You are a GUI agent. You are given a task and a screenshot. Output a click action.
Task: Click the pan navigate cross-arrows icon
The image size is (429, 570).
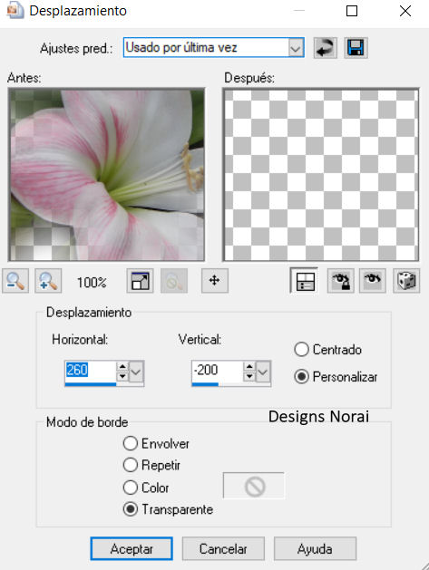tap(215, 281)
